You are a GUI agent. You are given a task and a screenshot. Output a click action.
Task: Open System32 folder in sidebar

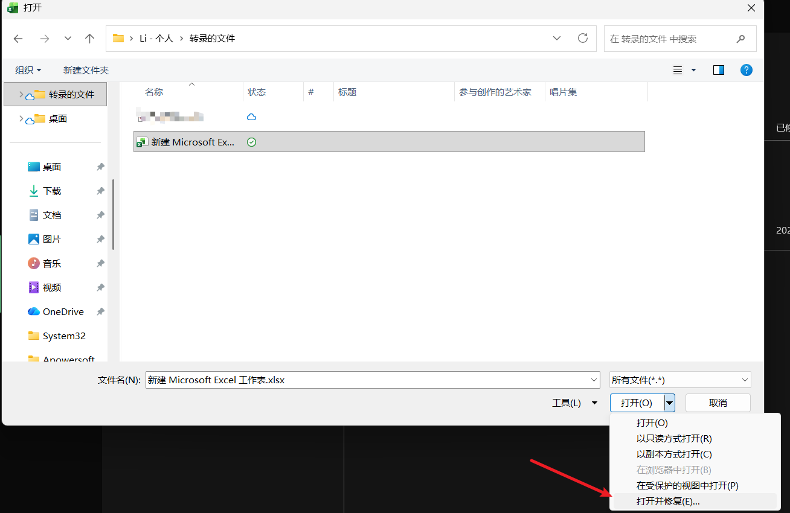click(57, 336)
